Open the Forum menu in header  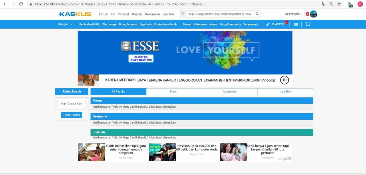tap(104, 14)
